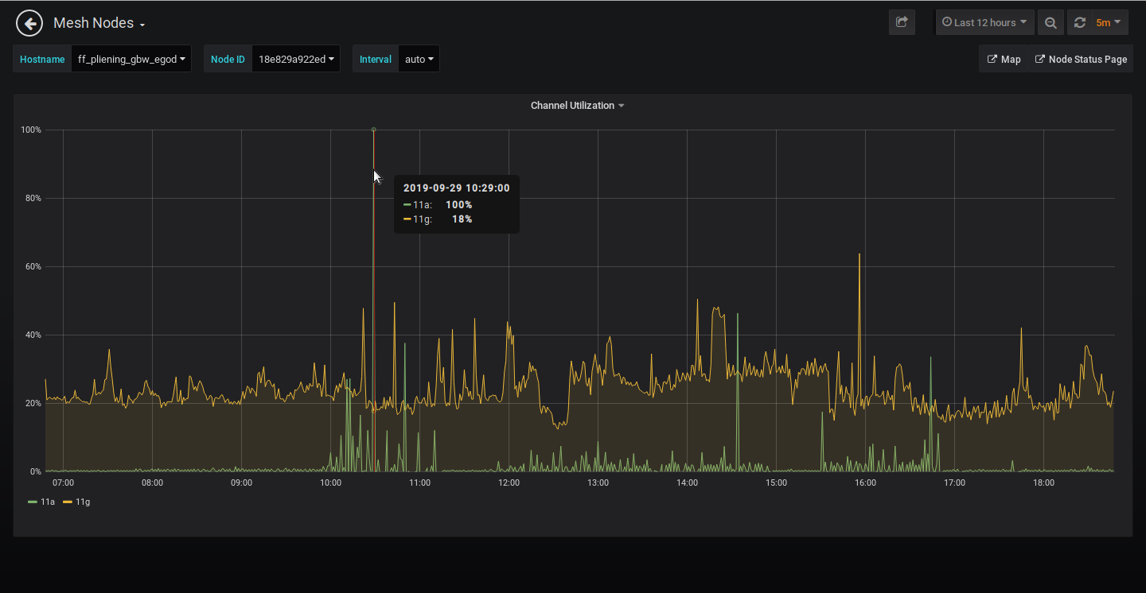Click the share dashboard icon

click(902, 22)
